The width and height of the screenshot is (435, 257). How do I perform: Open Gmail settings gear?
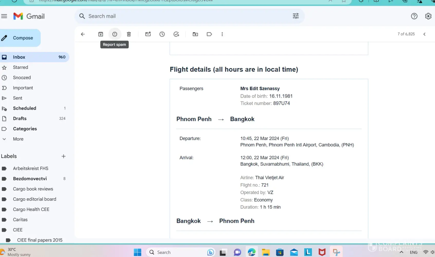click(428, 16)
